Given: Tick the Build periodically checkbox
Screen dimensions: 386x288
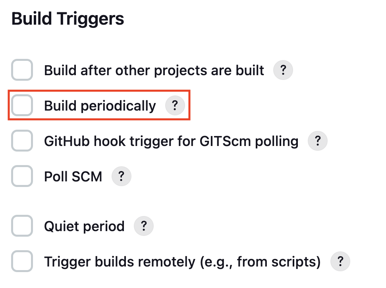Looking at the screenshot, I should click(x=22, y=105).
